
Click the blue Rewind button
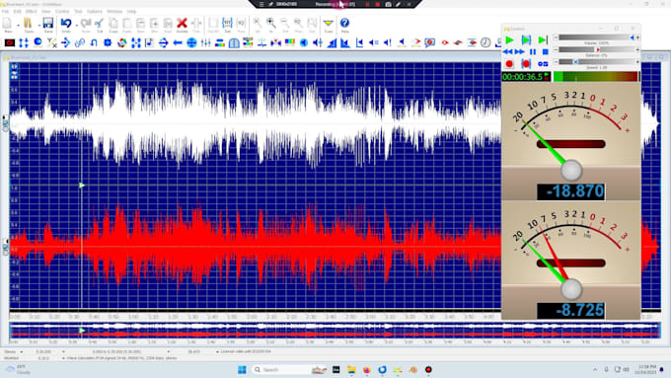click(508, 51)
